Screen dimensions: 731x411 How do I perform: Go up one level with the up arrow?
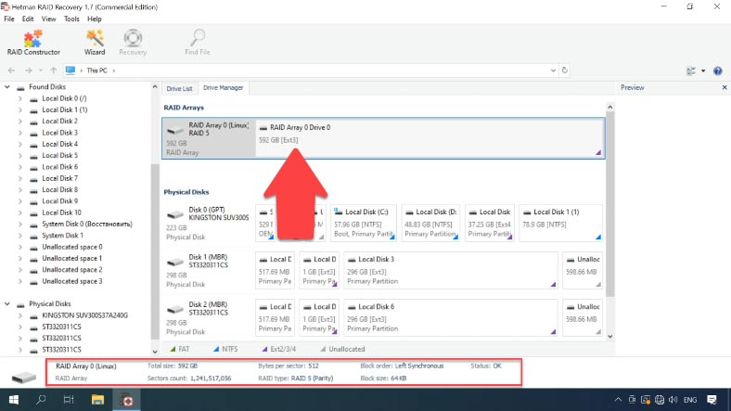click(54, 71)
